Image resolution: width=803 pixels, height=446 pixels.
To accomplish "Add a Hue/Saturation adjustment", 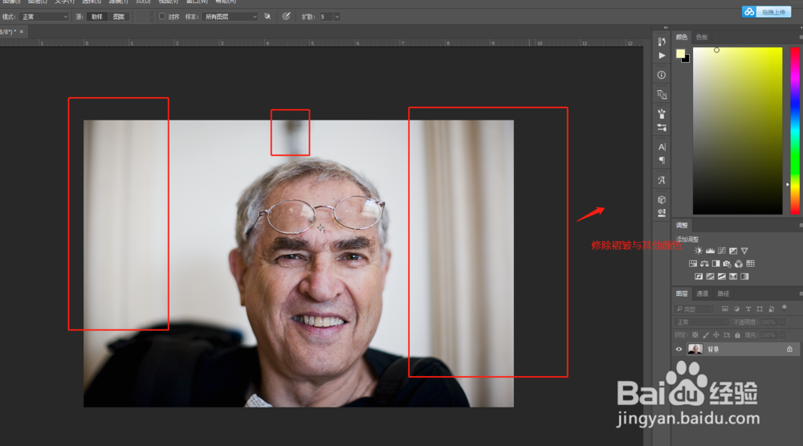I will (693, 264).
